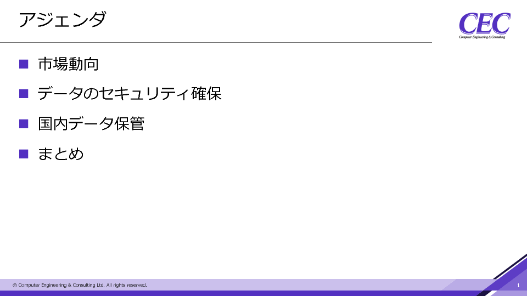Click the まとめ agenda entry
This screenshot has height=296, width=527.
point(60,153)
